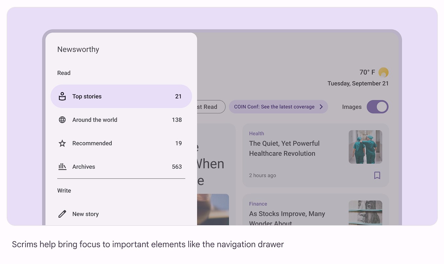Click the star icon next to Recommended
444x264 pixels.
(62, 143)
